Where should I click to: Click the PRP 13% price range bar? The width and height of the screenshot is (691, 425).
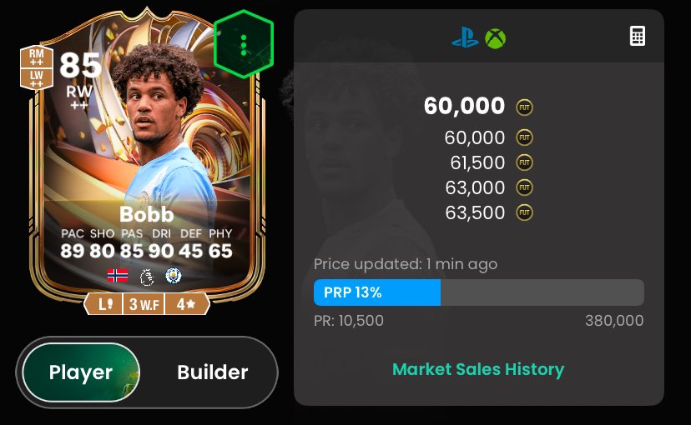(x=478, y=292)
